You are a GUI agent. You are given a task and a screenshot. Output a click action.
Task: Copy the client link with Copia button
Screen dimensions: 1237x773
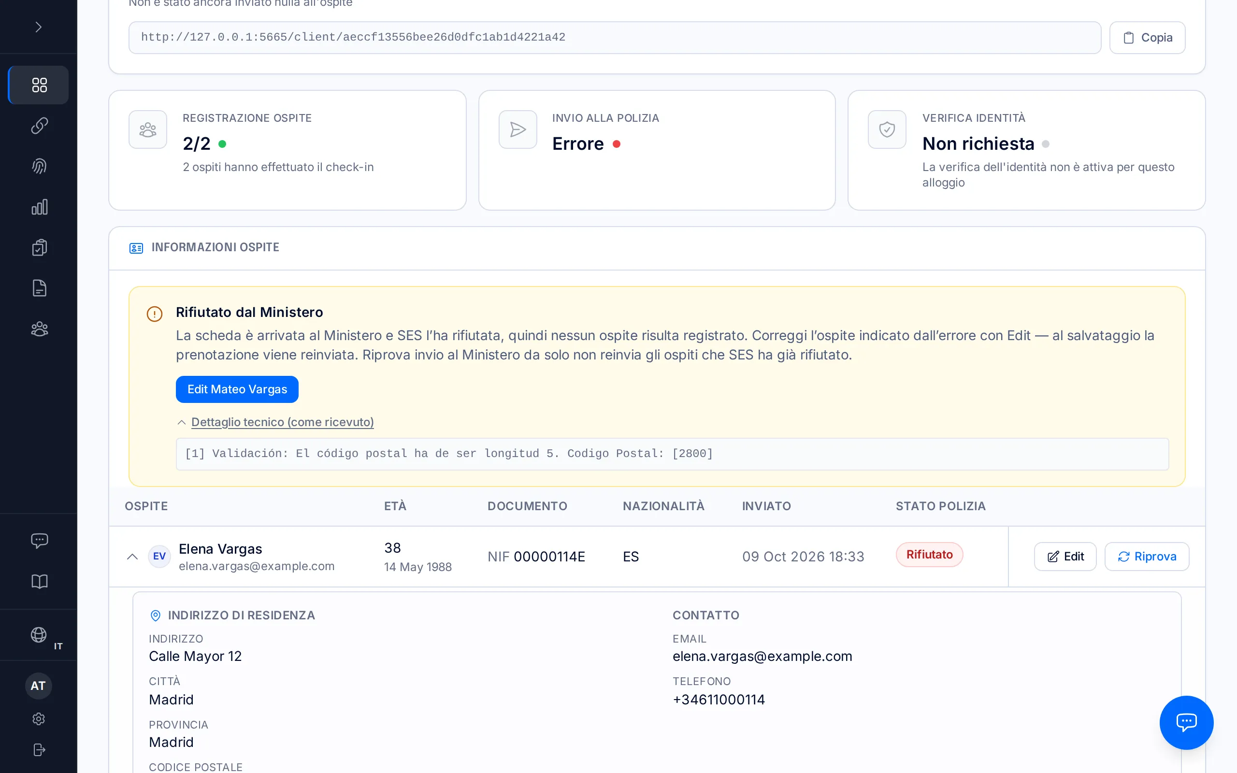(1147, 37)
